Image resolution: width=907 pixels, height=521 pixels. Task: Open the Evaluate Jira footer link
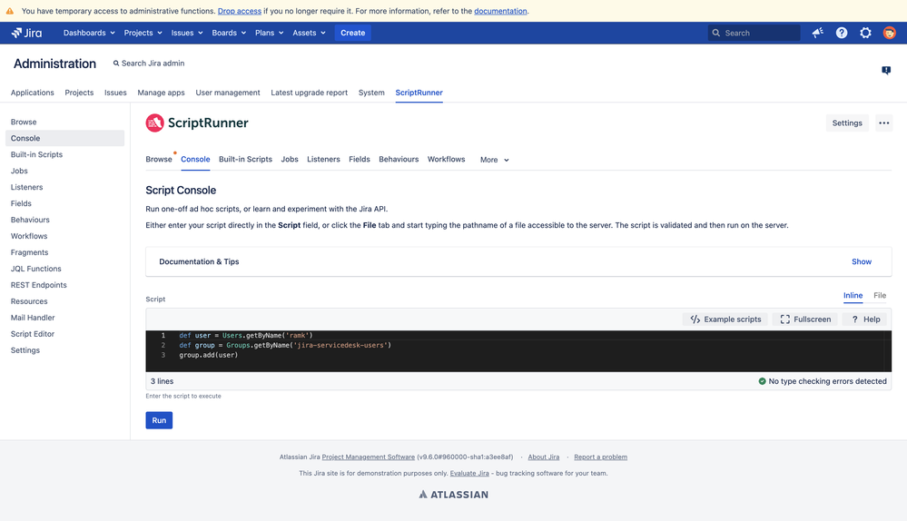[469, 473]
